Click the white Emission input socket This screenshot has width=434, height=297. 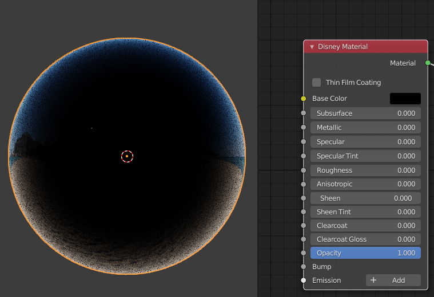tap(304, 280)
